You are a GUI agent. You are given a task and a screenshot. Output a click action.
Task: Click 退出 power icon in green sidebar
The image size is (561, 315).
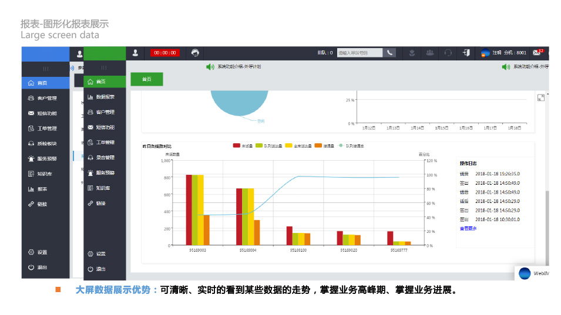tap(90, 269)
